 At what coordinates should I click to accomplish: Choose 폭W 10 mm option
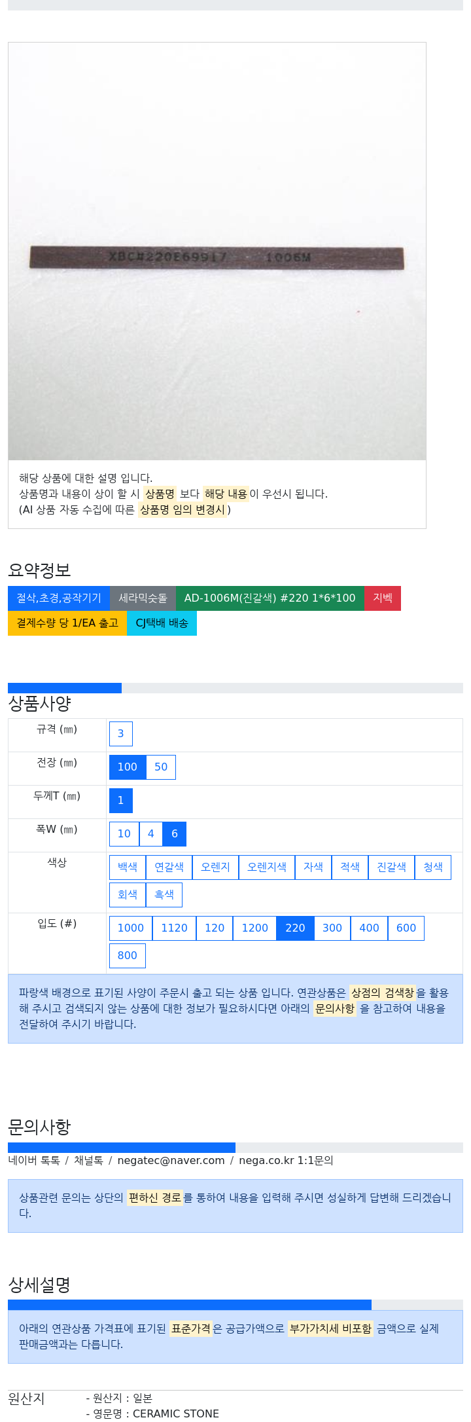124,834
